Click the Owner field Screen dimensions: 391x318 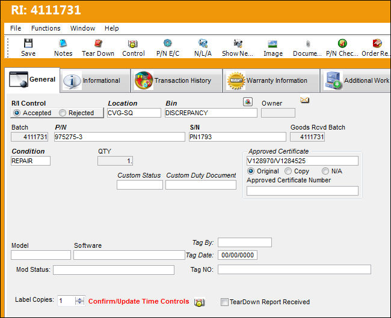[278, 113]
